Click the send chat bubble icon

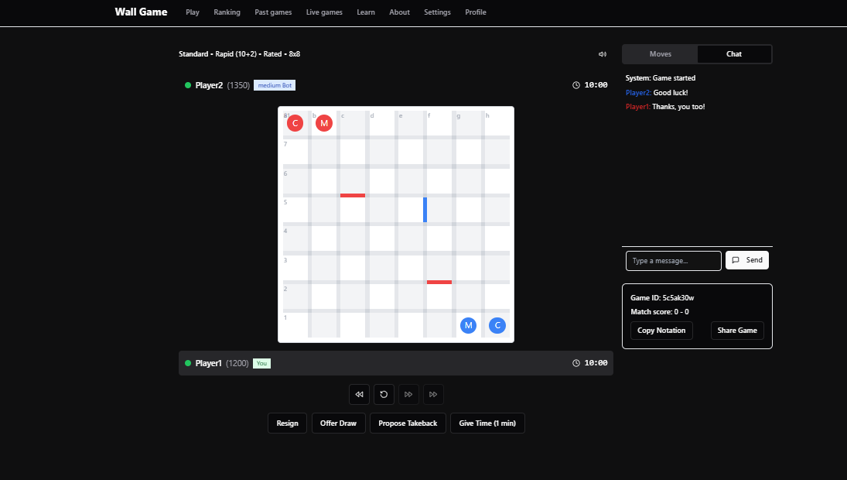(736, 259)
